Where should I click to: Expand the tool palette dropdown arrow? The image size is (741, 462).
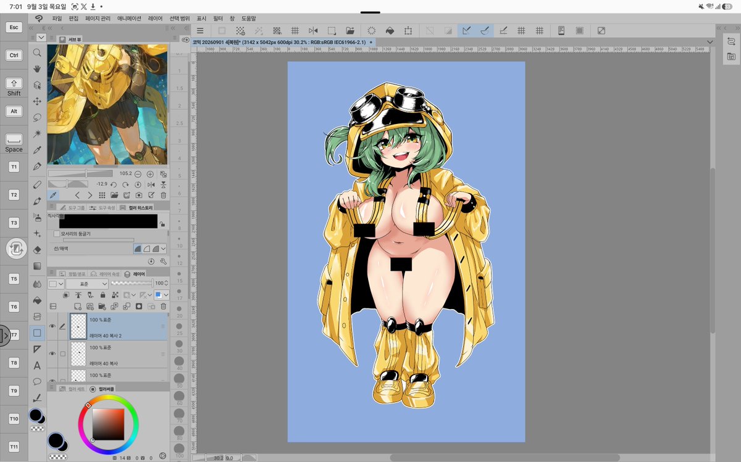pyautogui.click(x=41, y=38)
